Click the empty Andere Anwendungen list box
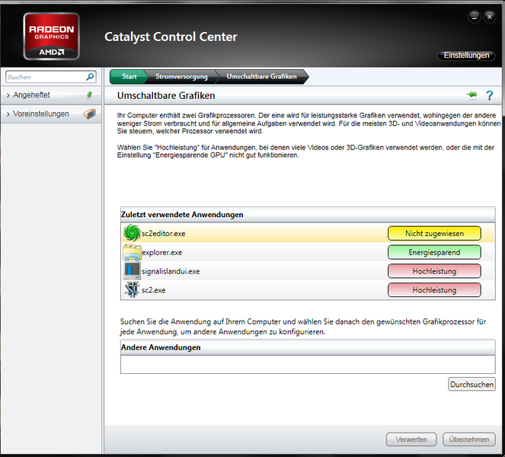The width and height of the screenshot is (505, 457). point(308,364)
